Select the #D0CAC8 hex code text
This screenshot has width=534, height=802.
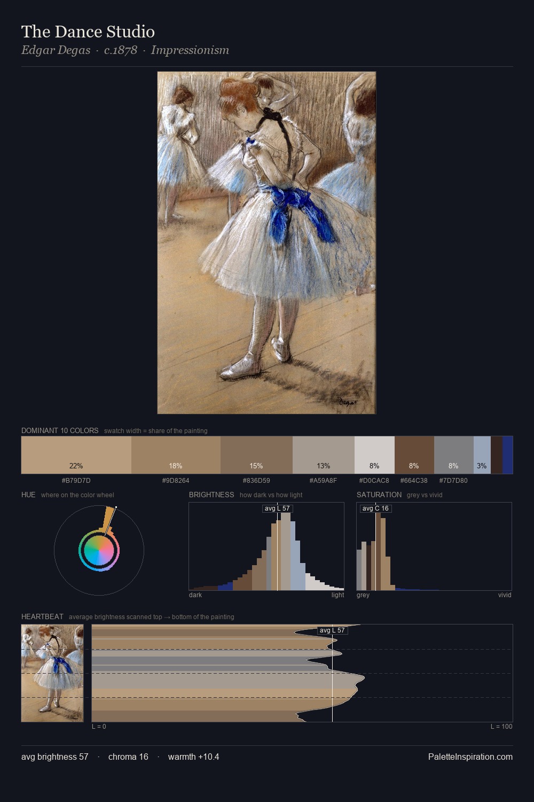(x=374, y=481)
